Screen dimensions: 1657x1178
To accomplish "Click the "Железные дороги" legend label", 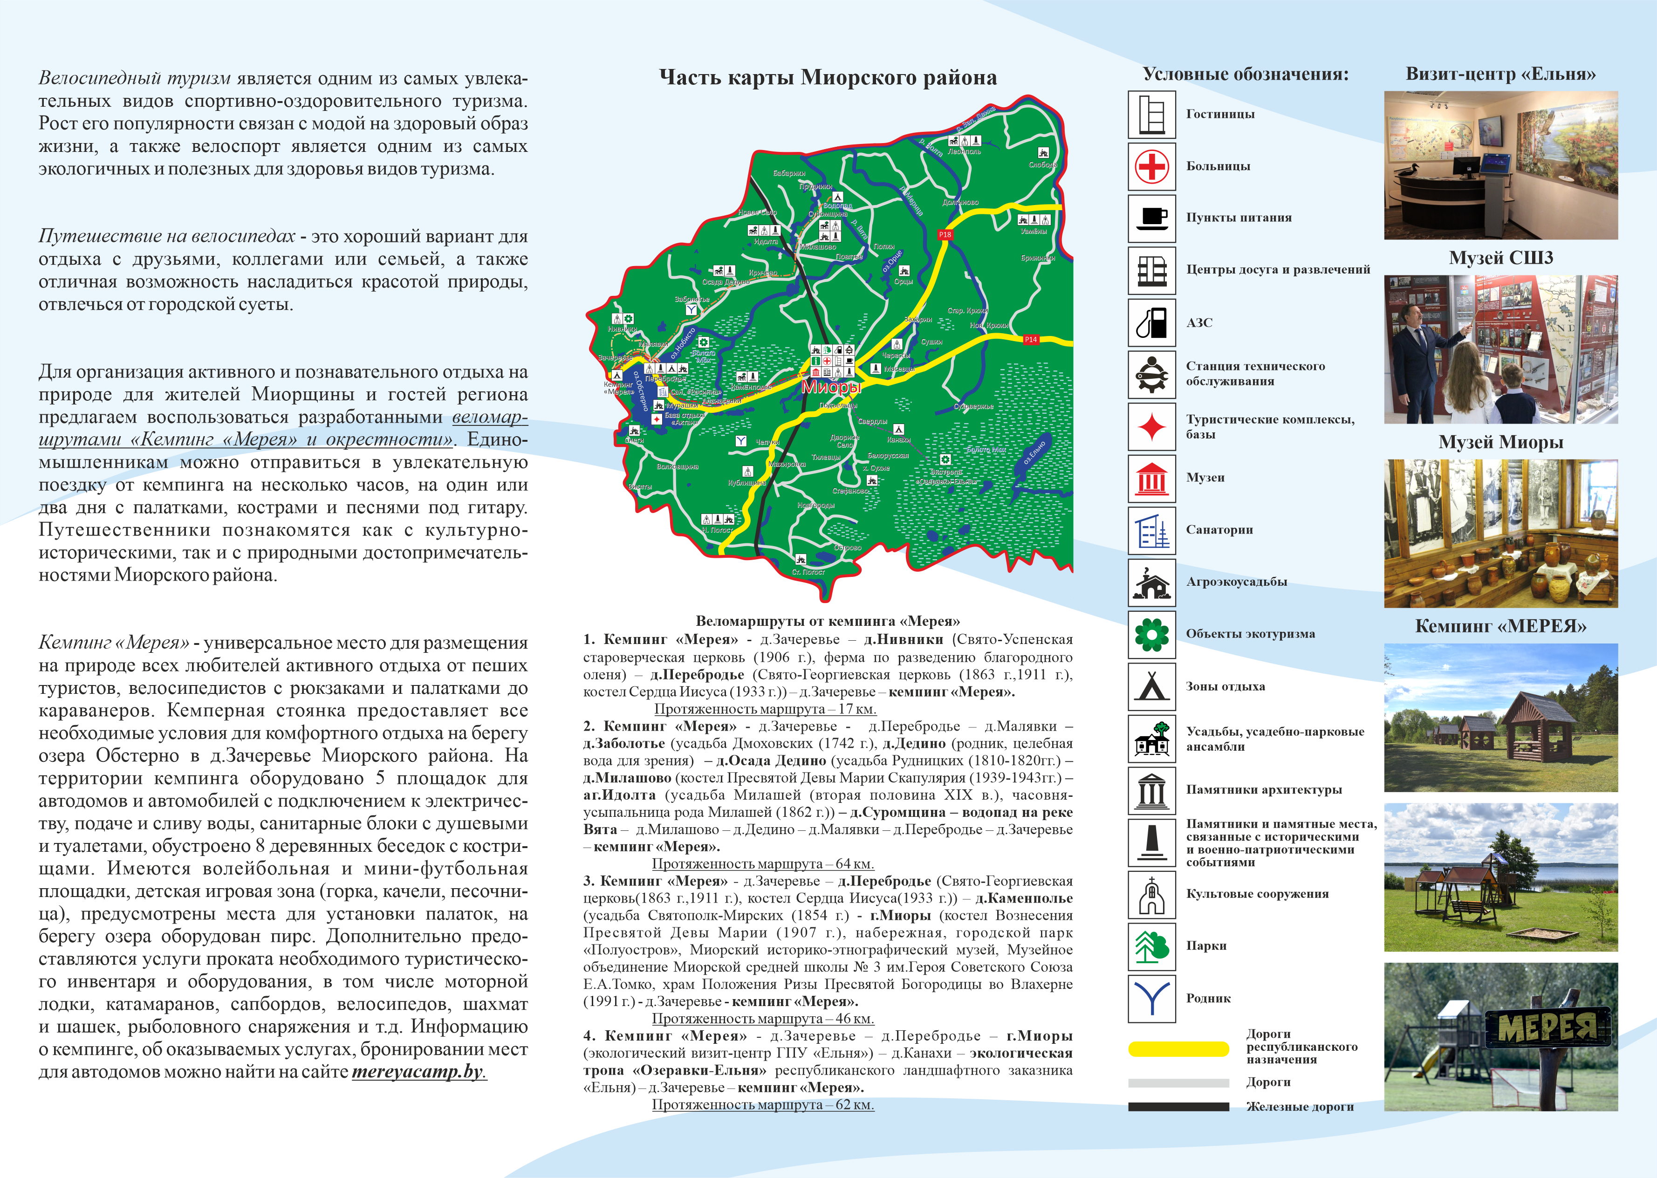I will point(1300,1107).
